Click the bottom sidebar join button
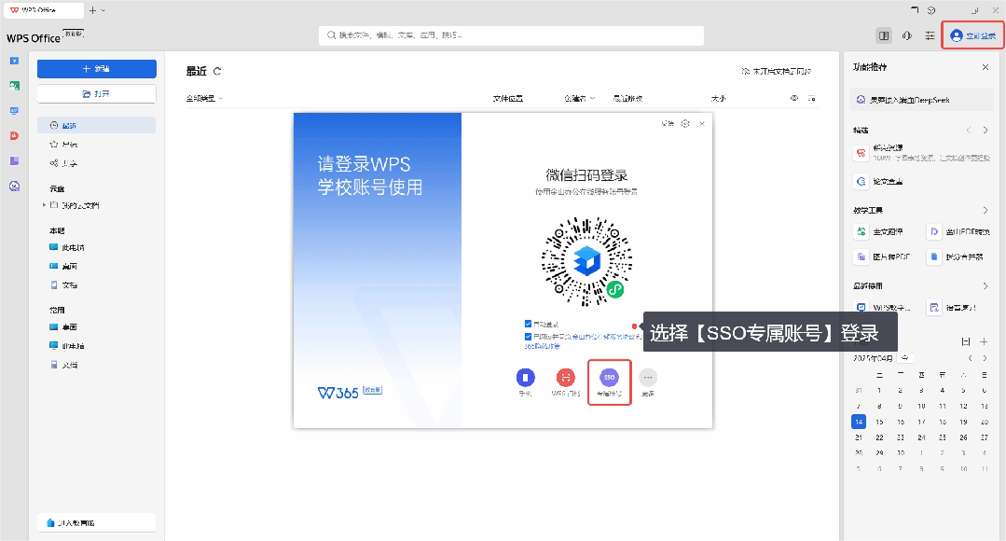1006x541 pixels. 96,522
